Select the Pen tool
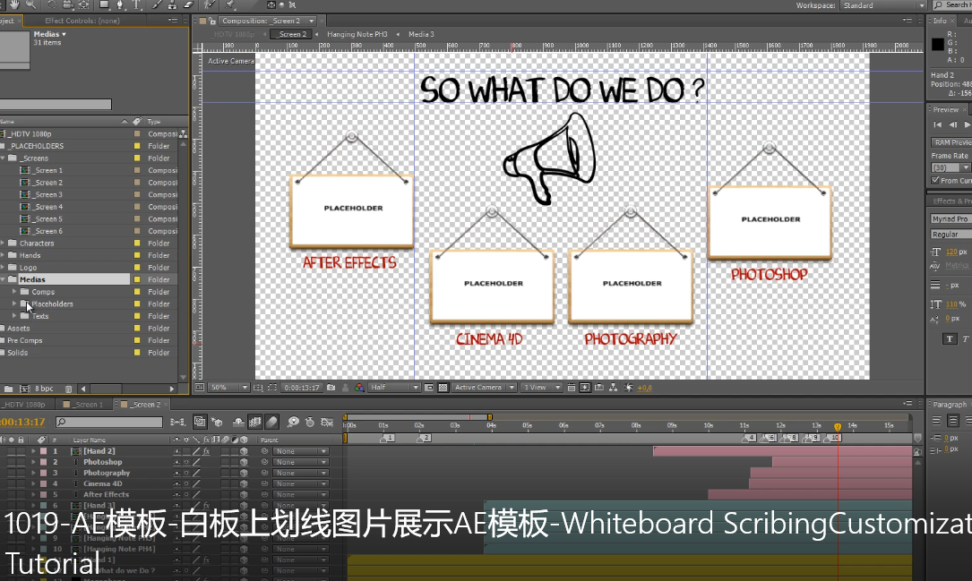 point(120,4)
